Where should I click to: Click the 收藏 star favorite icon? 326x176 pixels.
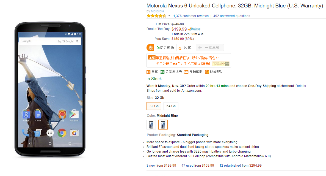tap(180, 48)
